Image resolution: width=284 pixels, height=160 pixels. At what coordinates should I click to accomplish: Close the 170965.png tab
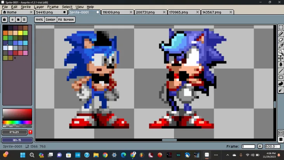pos(197,12)
